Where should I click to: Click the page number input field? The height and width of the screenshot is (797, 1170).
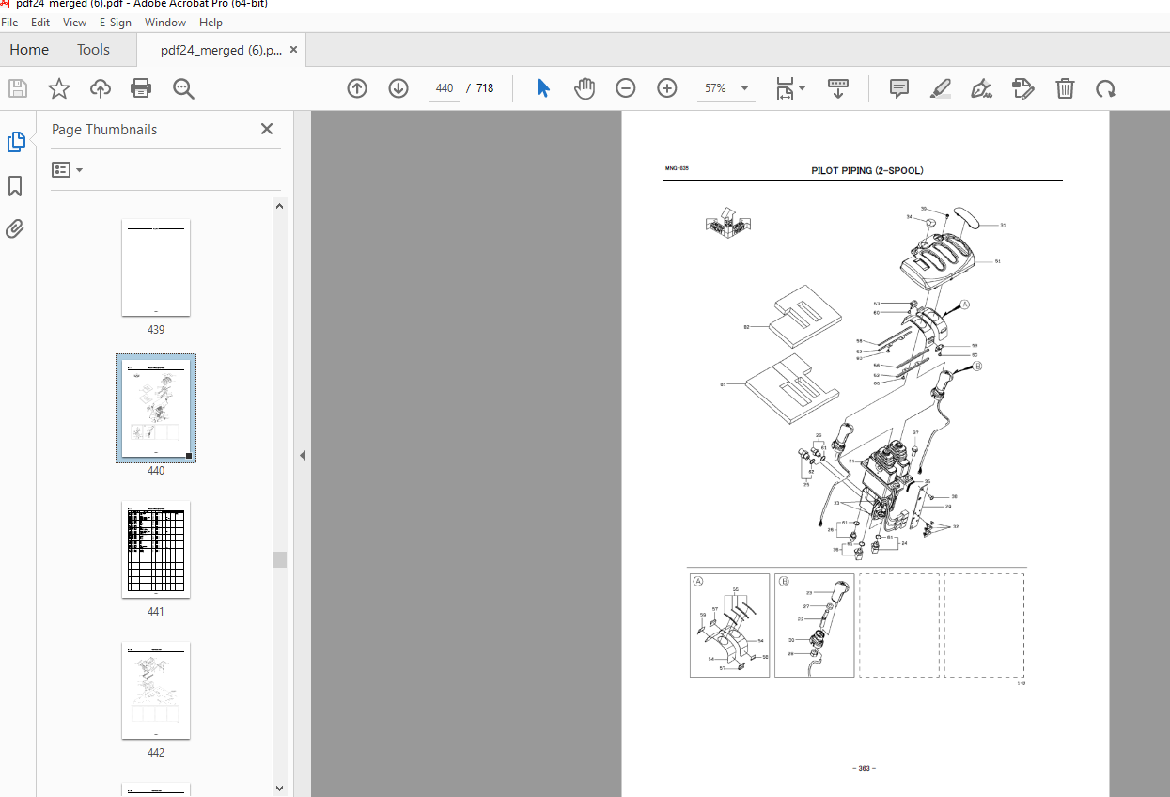pos(445,88)
